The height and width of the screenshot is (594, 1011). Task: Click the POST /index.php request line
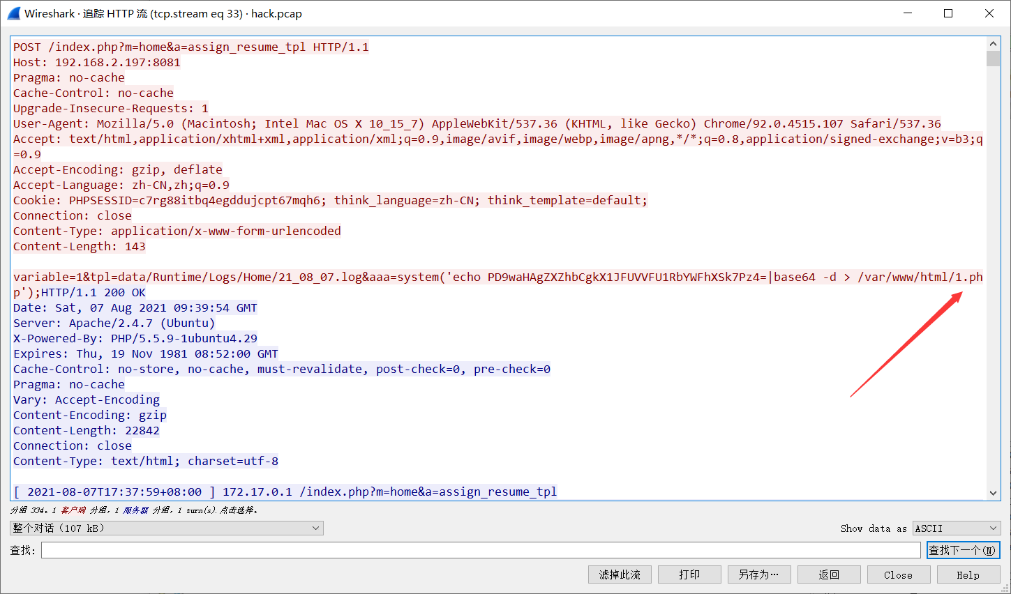point(191,47)
